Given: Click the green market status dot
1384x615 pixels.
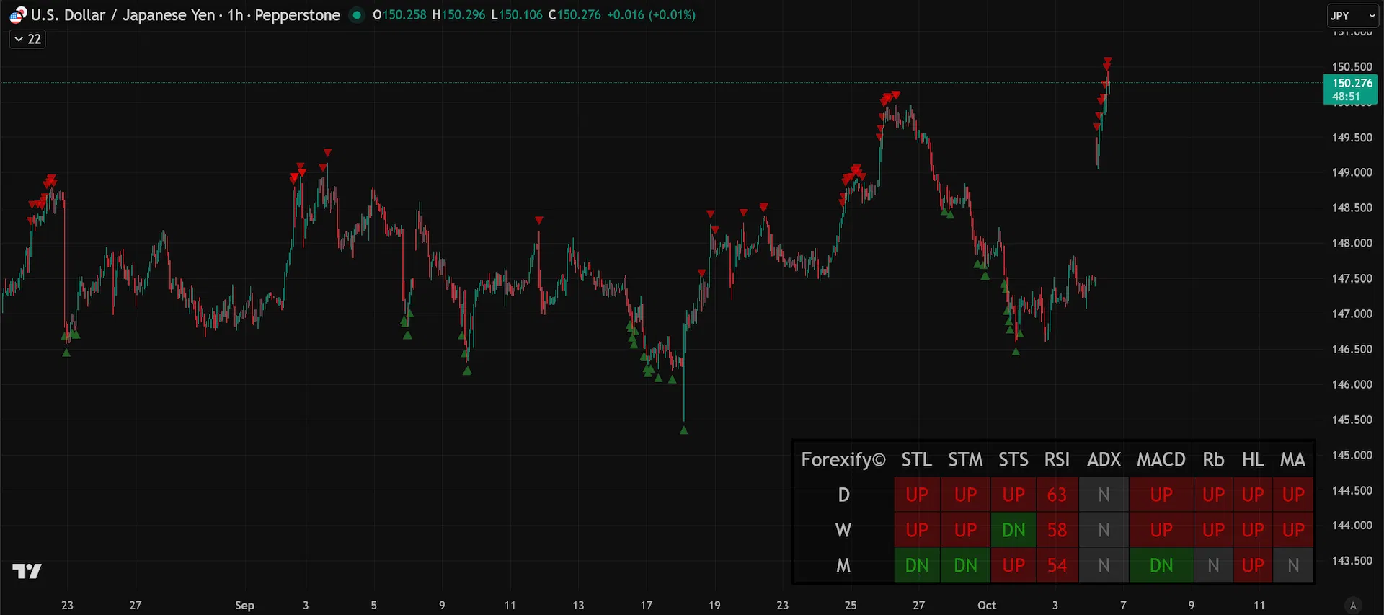Looking at the screenshot, I should coord(357,14).
